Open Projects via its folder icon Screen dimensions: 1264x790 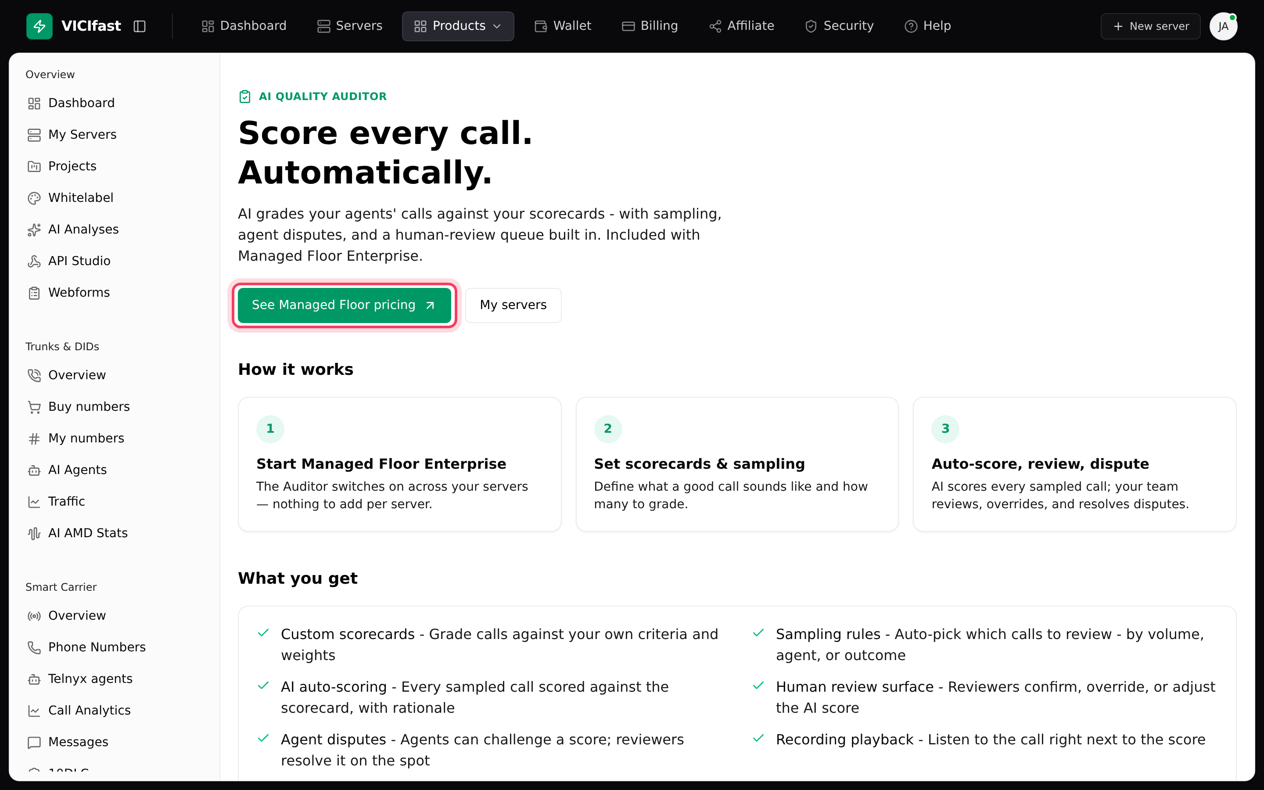(34, 167)
